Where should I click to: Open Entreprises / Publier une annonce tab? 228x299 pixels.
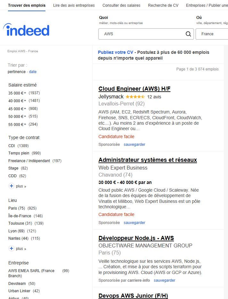[207, 5]
